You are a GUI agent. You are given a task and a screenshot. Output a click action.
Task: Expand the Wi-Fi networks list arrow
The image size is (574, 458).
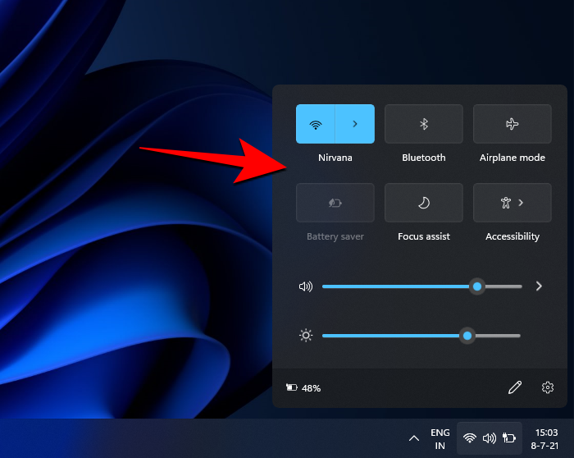tap(355, 124)
